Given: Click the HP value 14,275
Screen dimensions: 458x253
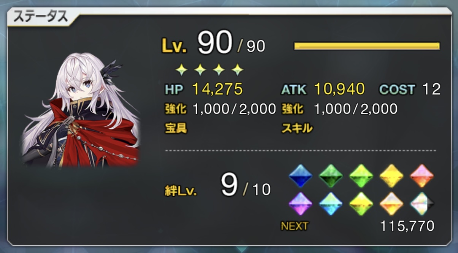Looking at the screenshot, I should [217, 89].
